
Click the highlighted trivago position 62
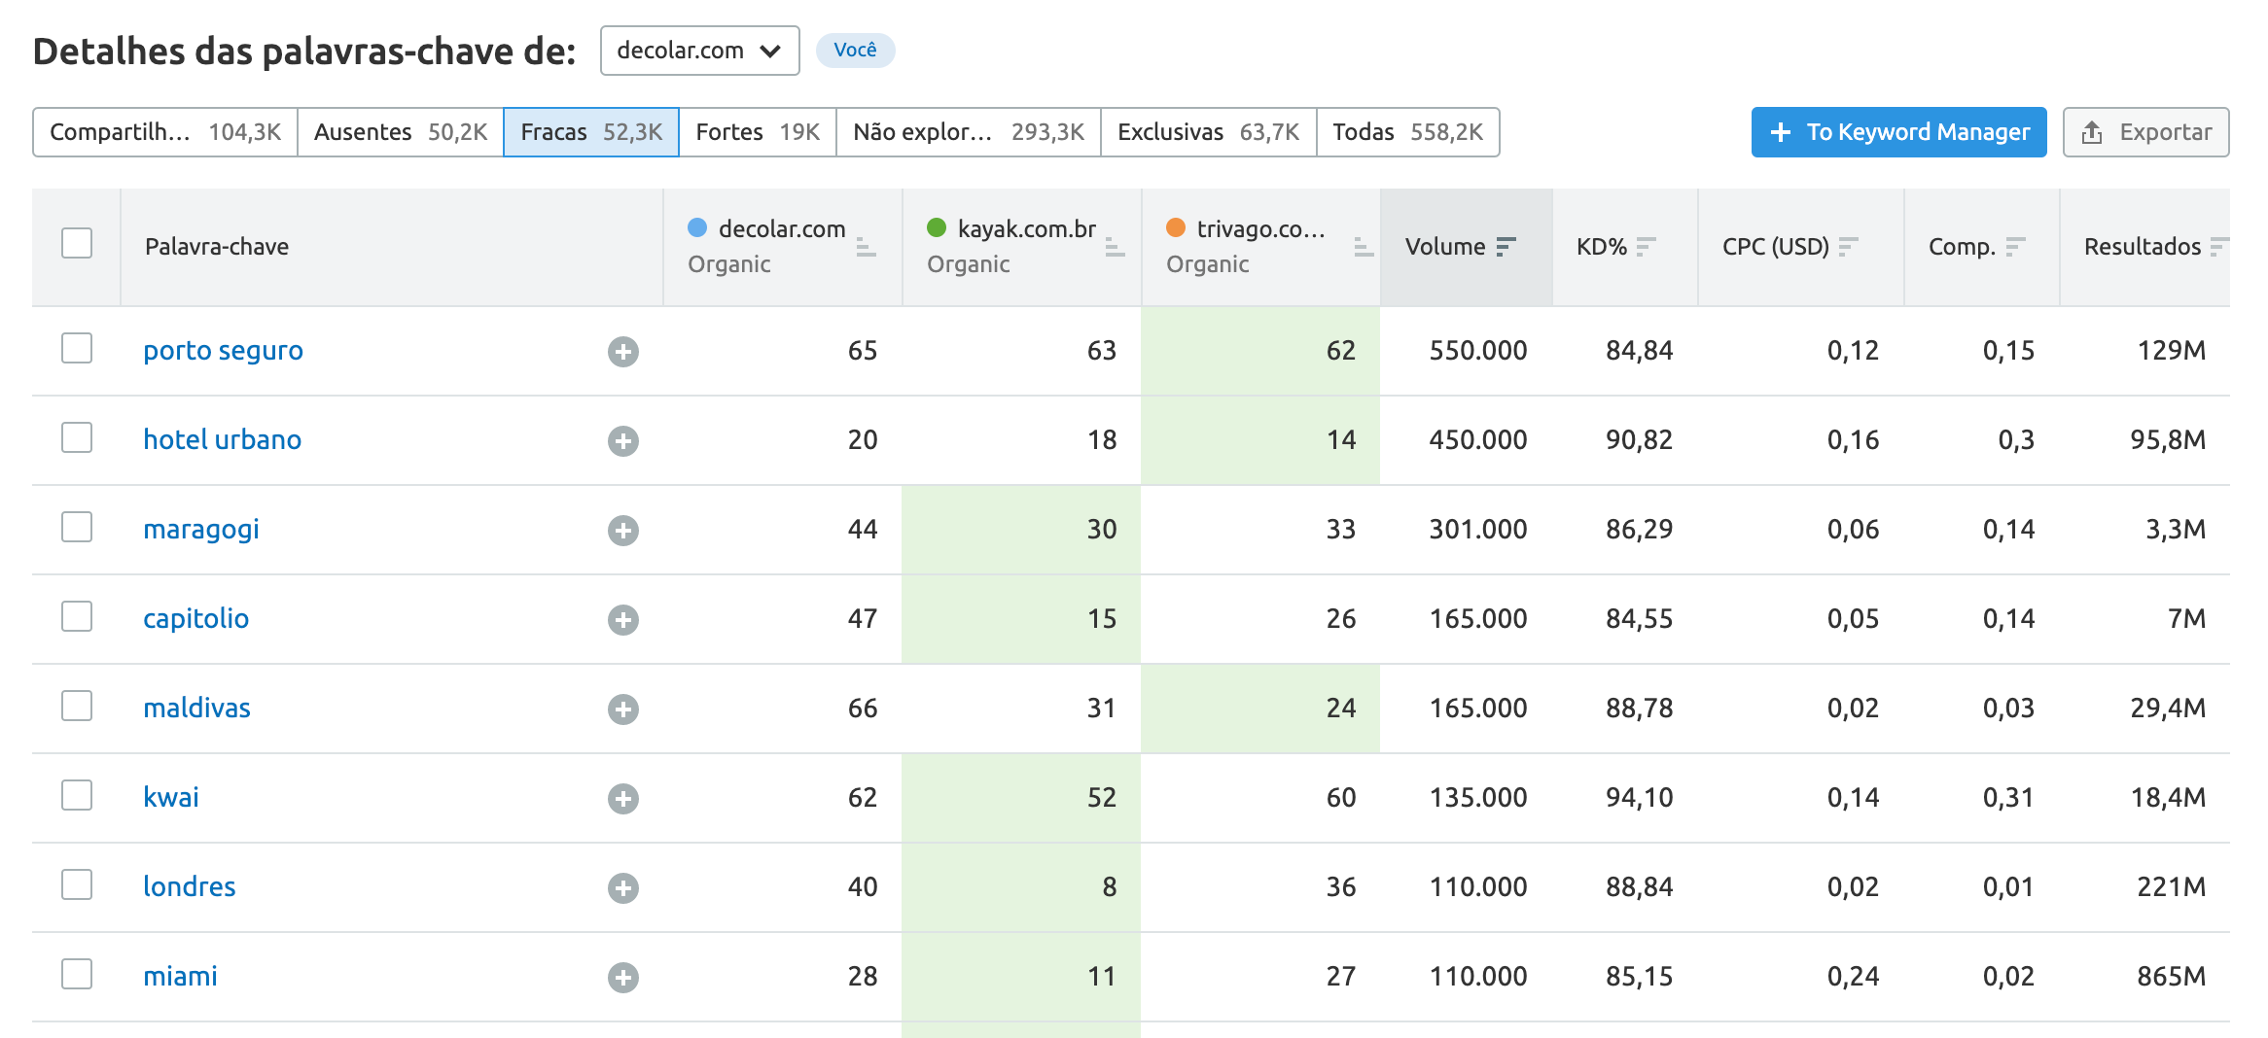coord(1341,351)
